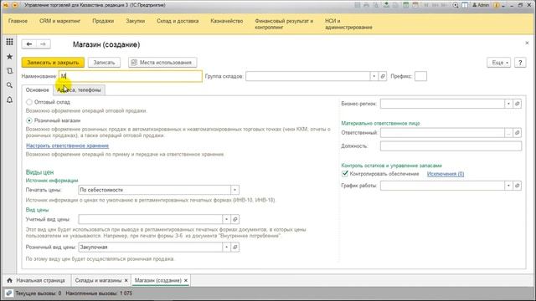The height and width of the screenshot is (301, 536).
Task: Expand the Группа складов dropdown
Action: click(374, 76)
